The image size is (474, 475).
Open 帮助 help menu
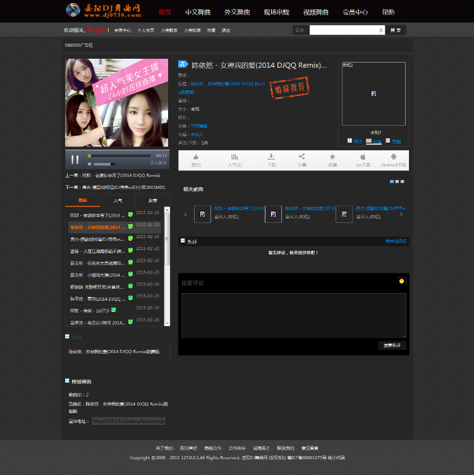click(x=388, y=12)
